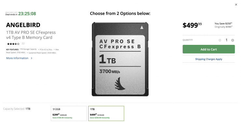This screenshot has height=130, width=241.
Task: Click the quantity value field
Action: pos(226,40)
